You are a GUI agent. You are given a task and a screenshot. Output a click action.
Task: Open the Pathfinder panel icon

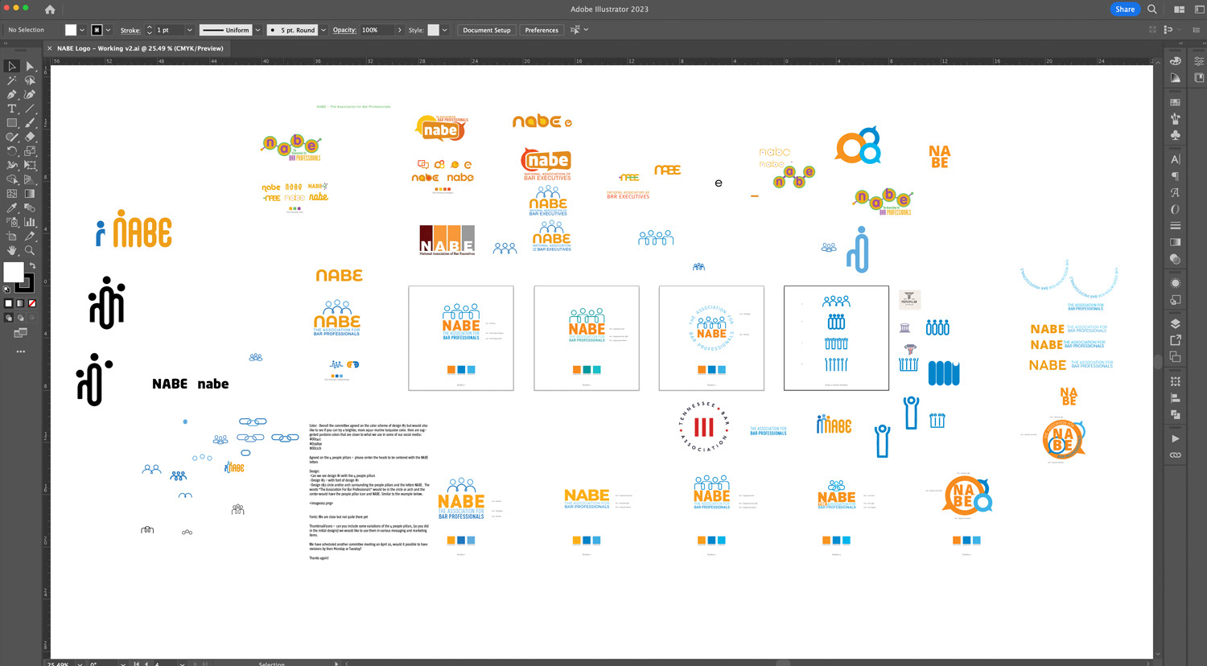1176,414
